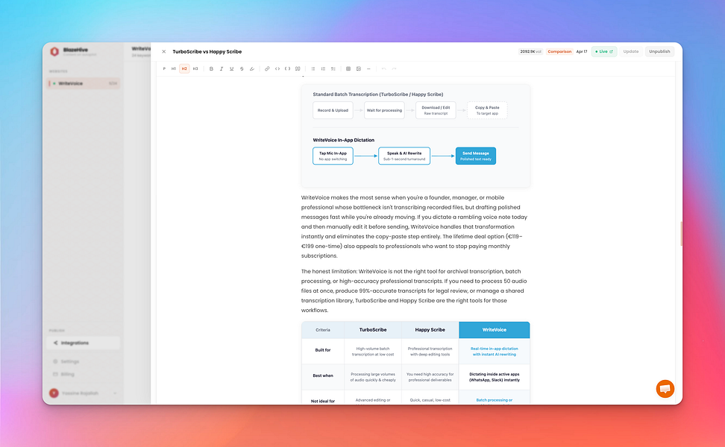The width and height of the screenshot is (725, 447).
Task: Open Settings in sidebar
Action: tap(66, 361)
